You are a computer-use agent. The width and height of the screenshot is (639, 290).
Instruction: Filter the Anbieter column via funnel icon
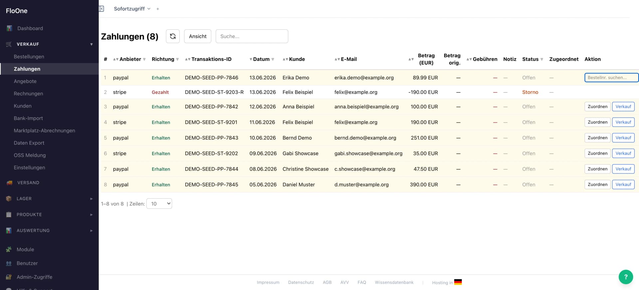point(144,59)
